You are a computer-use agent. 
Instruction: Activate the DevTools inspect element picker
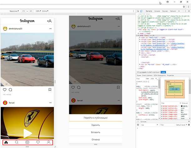pos(138,11)
